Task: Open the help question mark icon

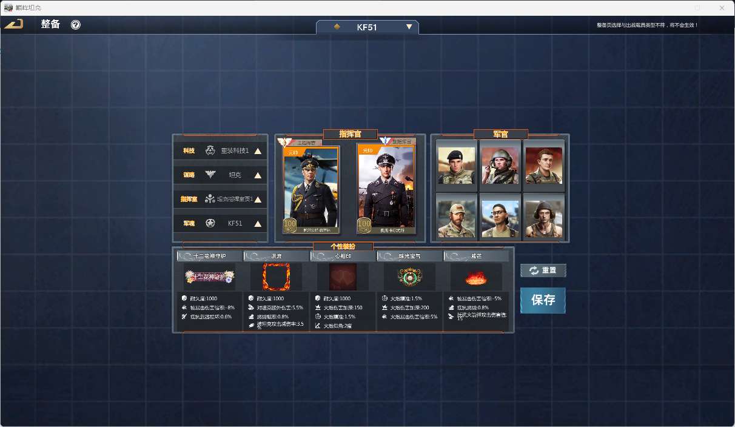Action: pyautogui.click(x=76, y=25)
